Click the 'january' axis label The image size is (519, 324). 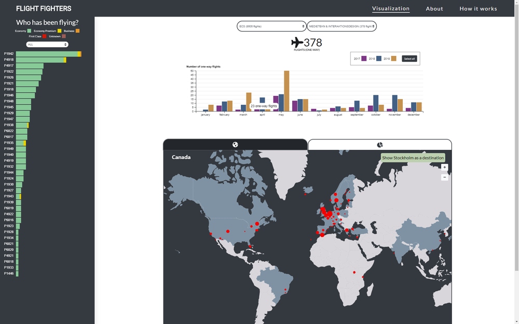[205, 115]
